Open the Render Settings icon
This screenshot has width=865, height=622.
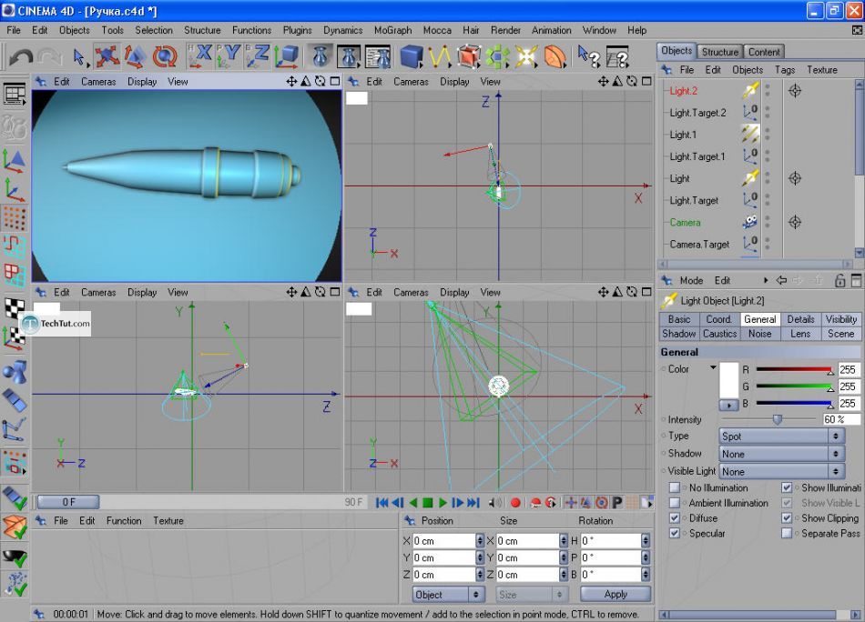tap(378, 57)
